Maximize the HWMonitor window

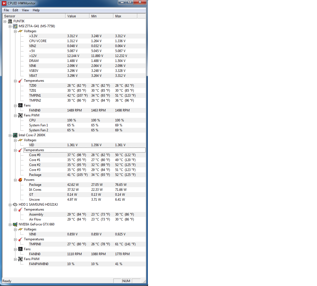click(130, 2)
